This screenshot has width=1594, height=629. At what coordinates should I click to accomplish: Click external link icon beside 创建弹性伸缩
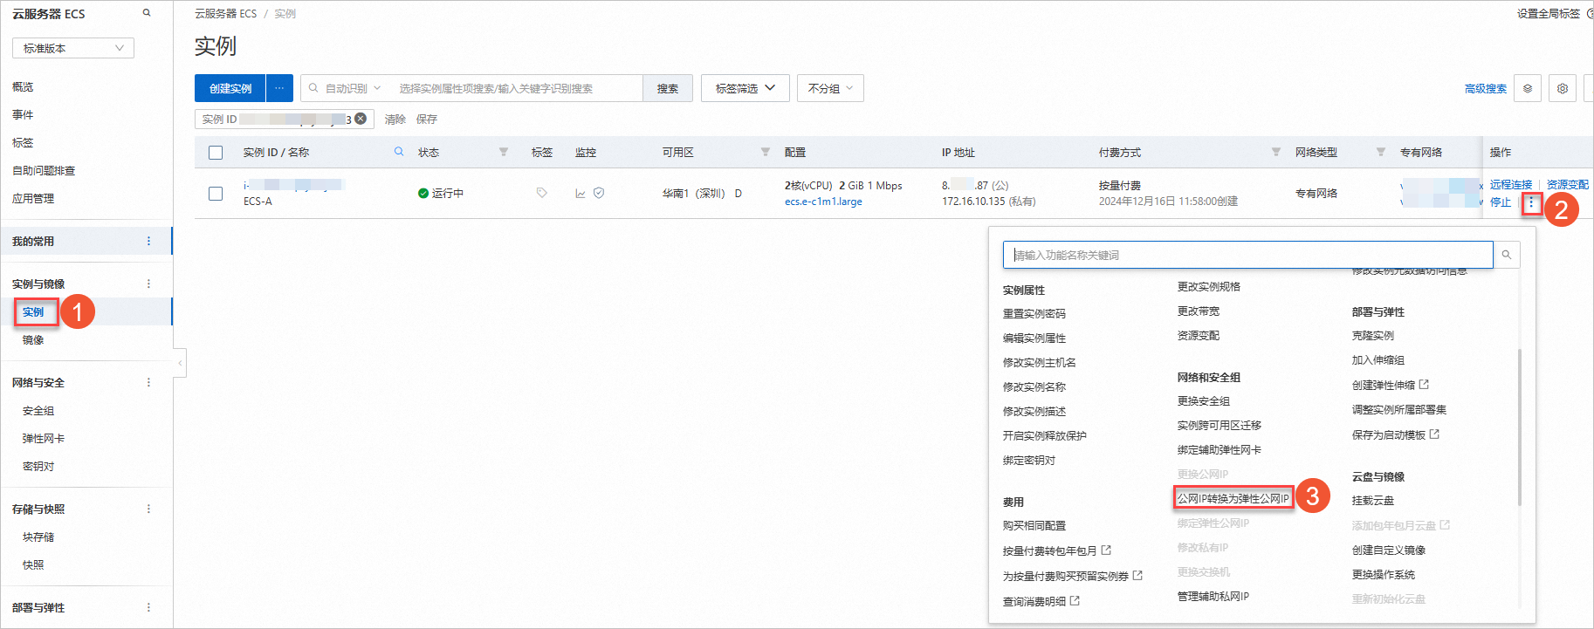[1424, 385]
